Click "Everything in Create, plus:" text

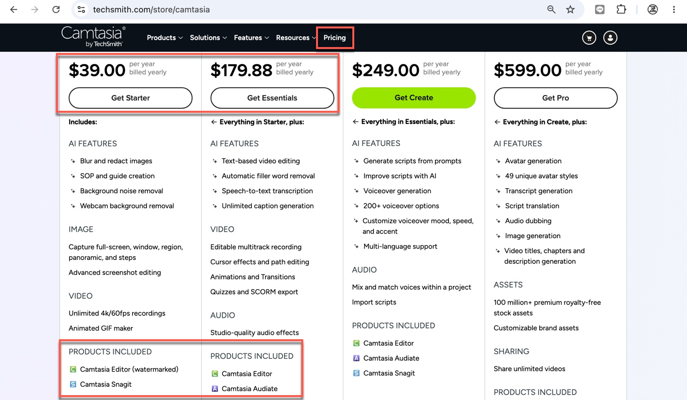tap(545, 122)
